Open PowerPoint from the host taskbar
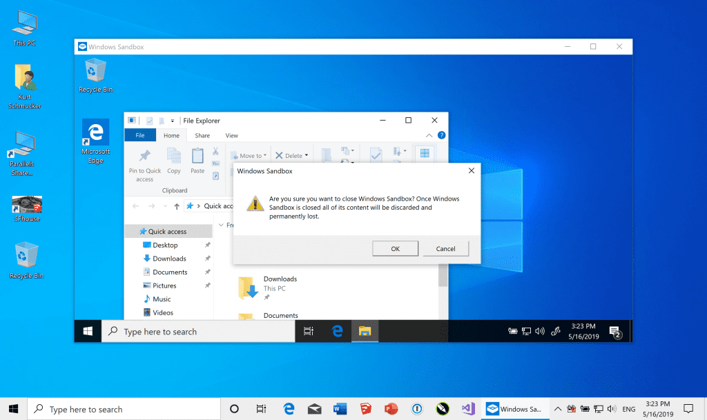This screenshot has height=420, width=707. pyautogui.click(x=391, y=409)
